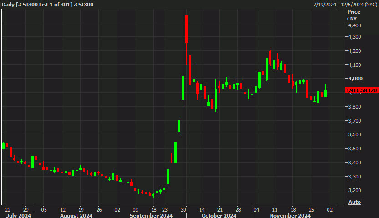Click the 7/19/2024 - 12/6/2024 date range
Image resolution: width=379 pixels, height=218 pixels.
[345, 5]
